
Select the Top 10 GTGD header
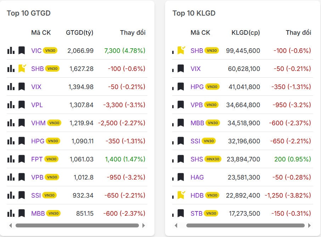tap(29, 13)
